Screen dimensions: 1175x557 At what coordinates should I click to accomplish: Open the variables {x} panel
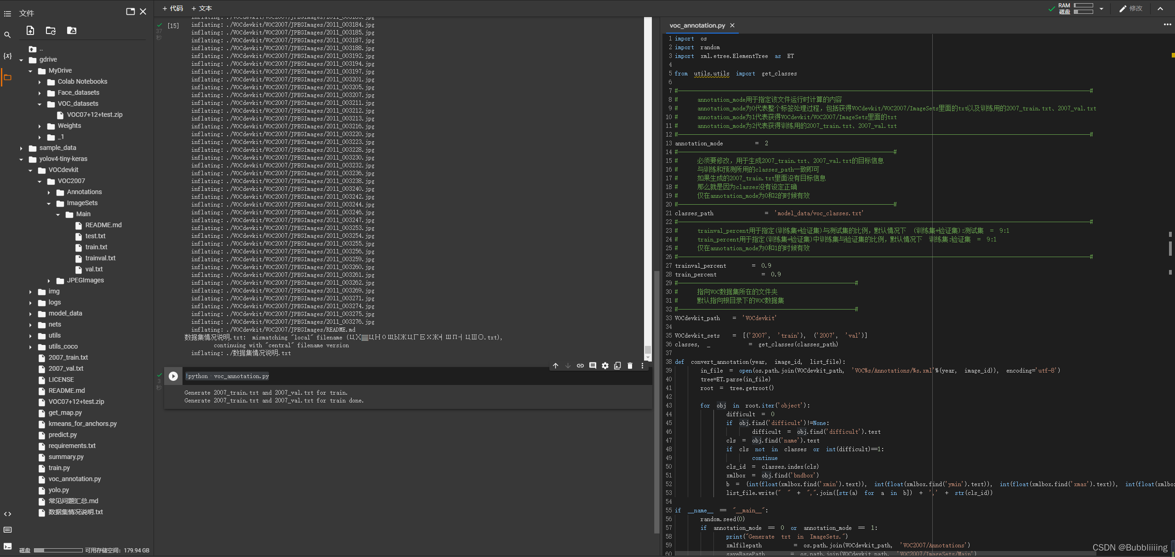click(x=7, y=56)
